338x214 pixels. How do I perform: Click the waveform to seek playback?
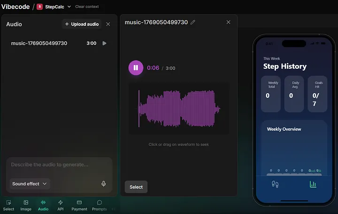178,109
